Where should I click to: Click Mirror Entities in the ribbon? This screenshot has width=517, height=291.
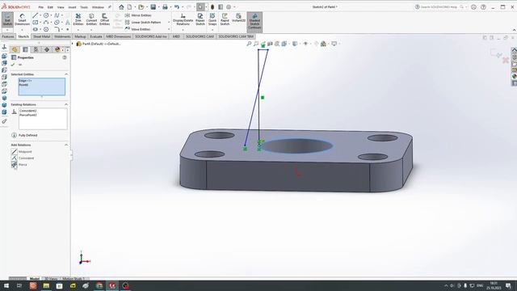pos(138,15)
